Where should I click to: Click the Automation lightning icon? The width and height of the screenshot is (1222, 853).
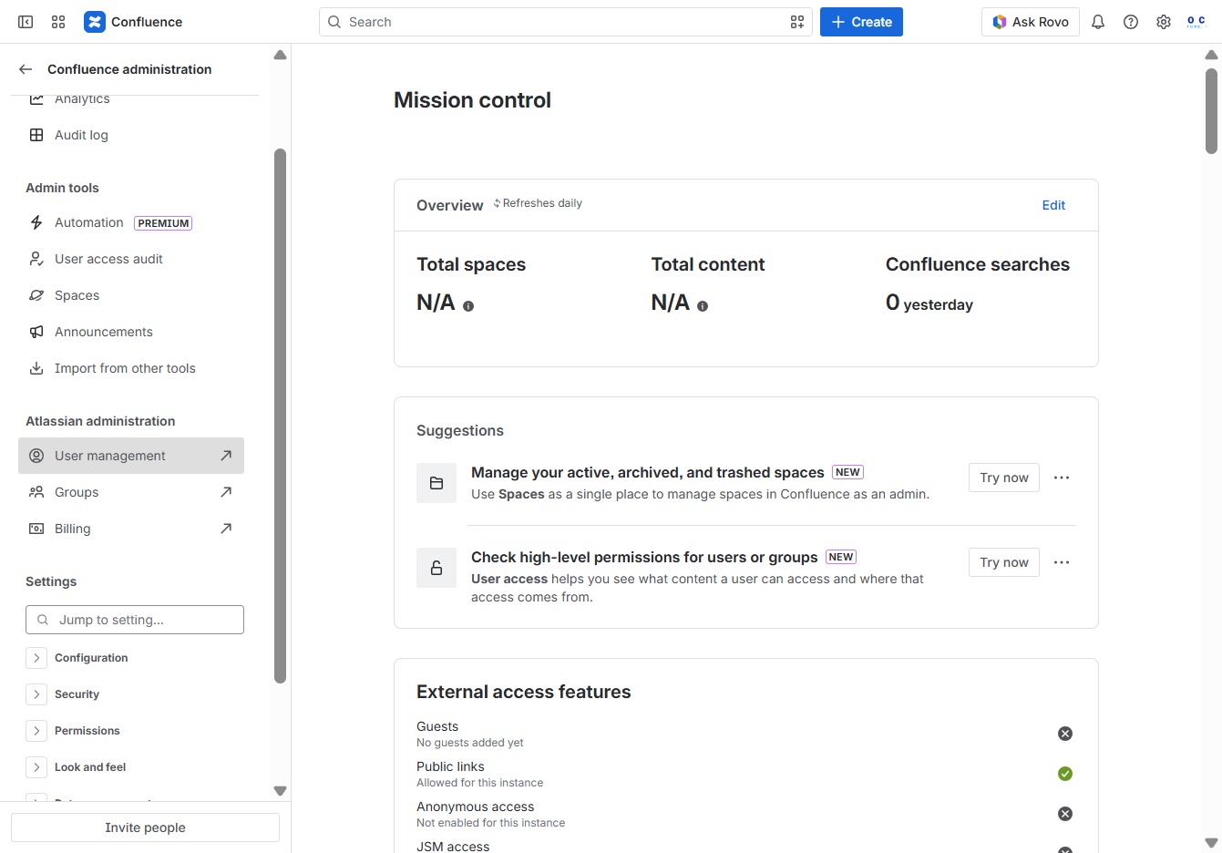(36, 222)
